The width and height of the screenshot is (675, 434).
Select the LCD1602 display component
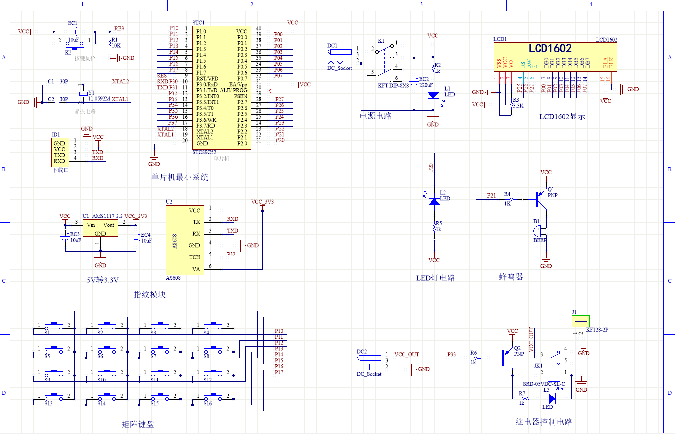556,57
